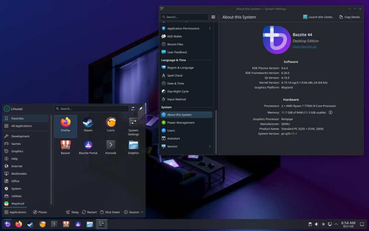Show hidden system tray icons
369x231 pixels.
tap(336, 224)
